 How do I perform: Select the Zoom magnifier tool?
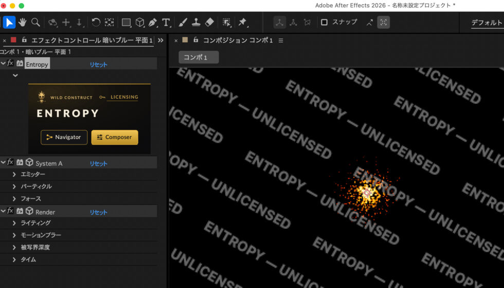click(35, 22)
